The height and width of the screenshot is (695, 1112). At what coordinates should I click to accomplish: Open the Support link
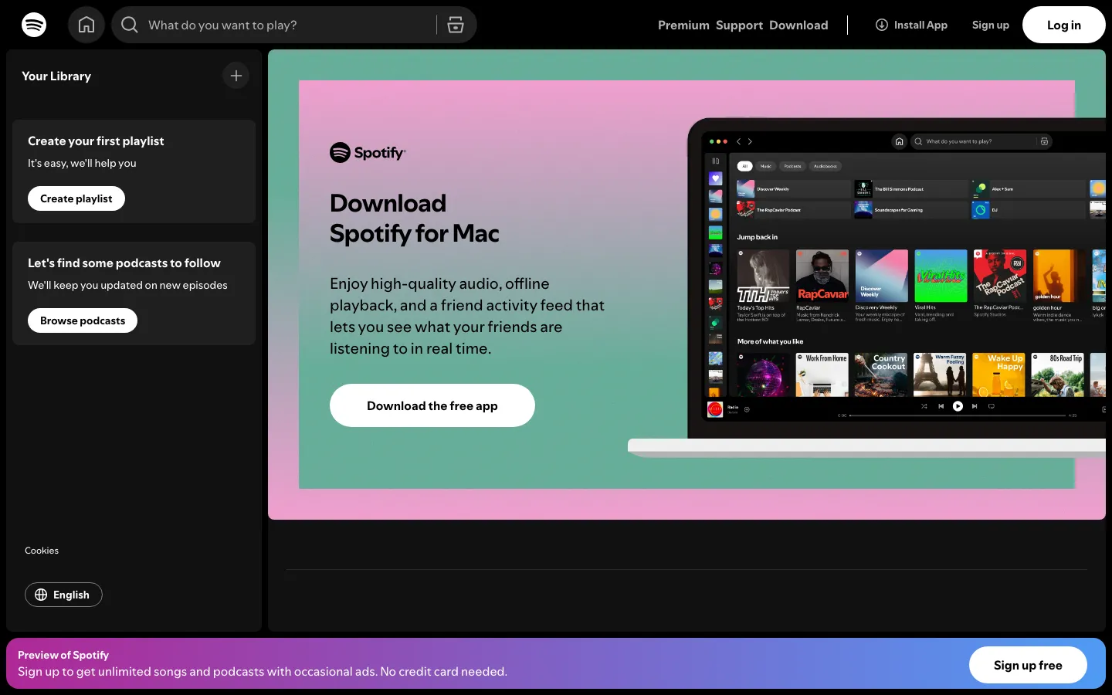coord(739,25)
